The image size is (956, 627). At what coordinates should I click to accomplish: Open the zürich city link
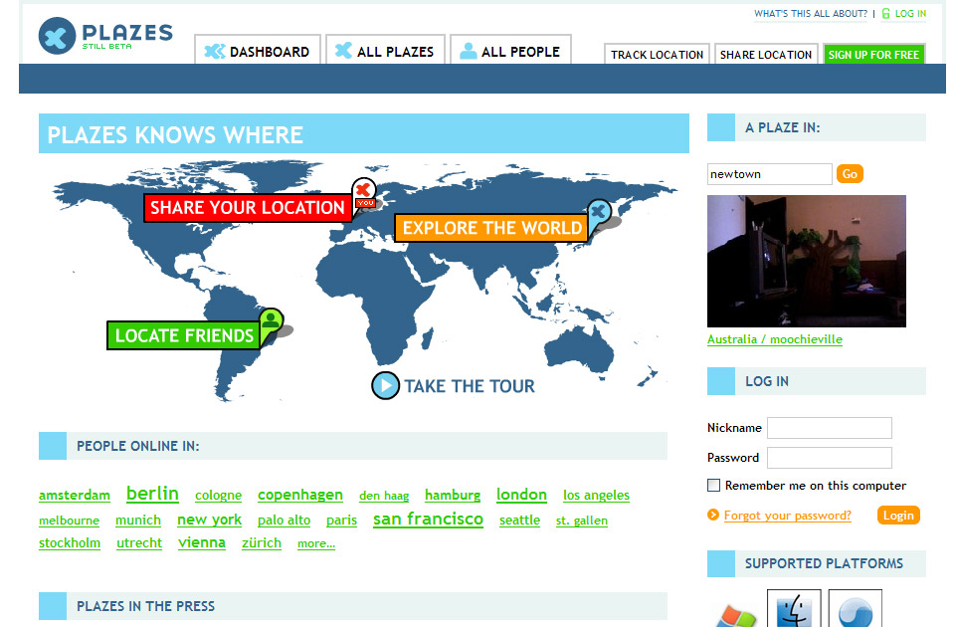point(262,542)
